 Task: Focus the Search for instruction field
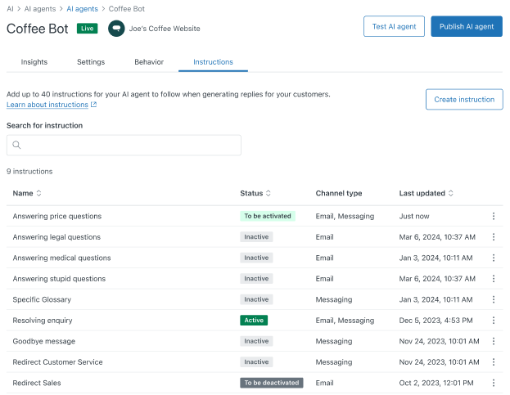pos(124,146)
